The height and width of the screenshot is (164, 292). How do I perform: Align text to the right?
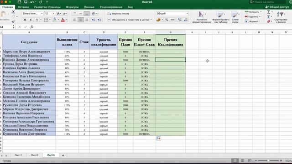(86, 20)
